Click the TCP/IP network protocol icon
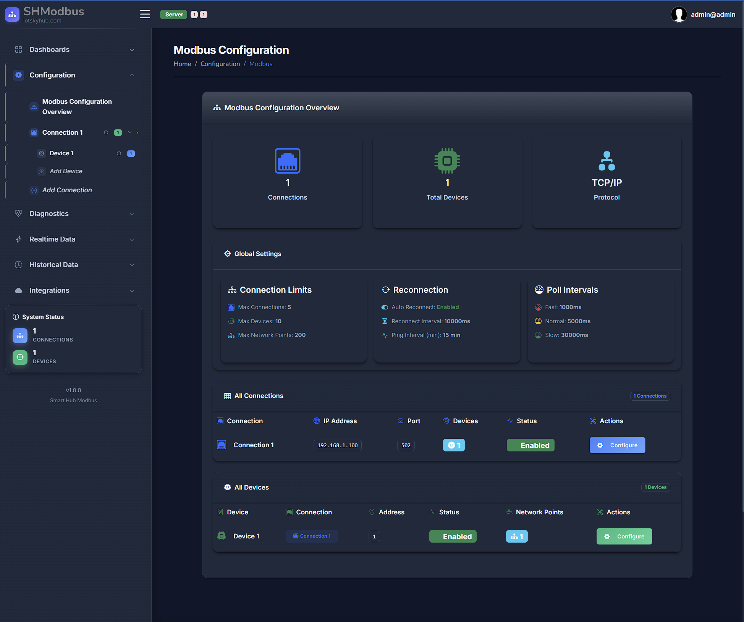This screenshot has width=744, height=622. [607, 161]
